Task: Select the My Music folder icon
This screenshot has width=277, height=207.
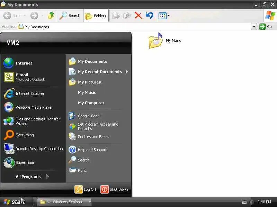Action: pos(155,40)
